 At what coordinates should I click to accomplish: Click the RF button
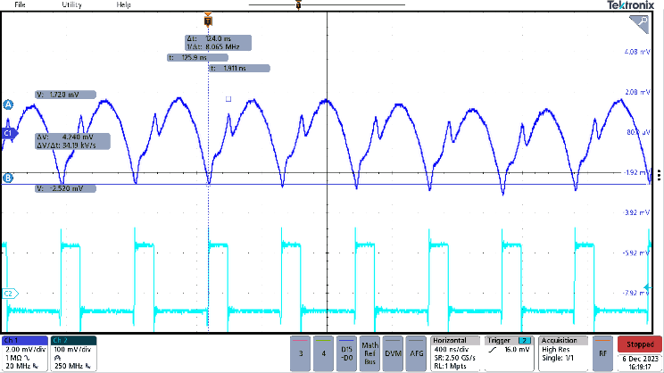pos(602,353)
